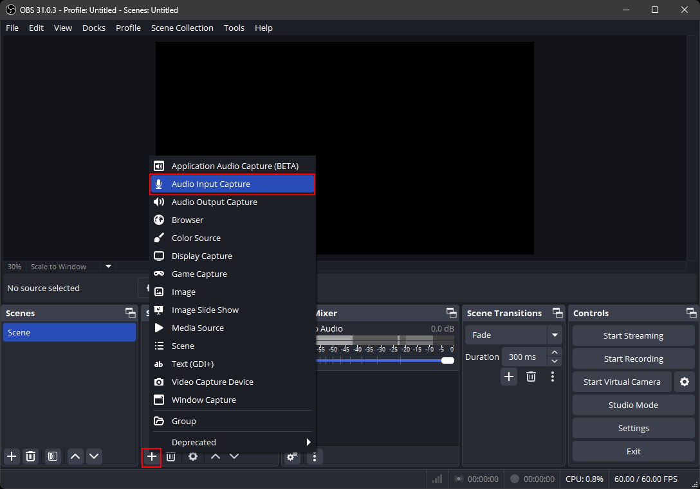
Task: Adjust the audio volume slider handle
Action: click(448, 360)
